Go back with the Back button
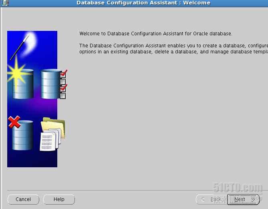This screenshot has width=268, height=209. click(212, 199)
